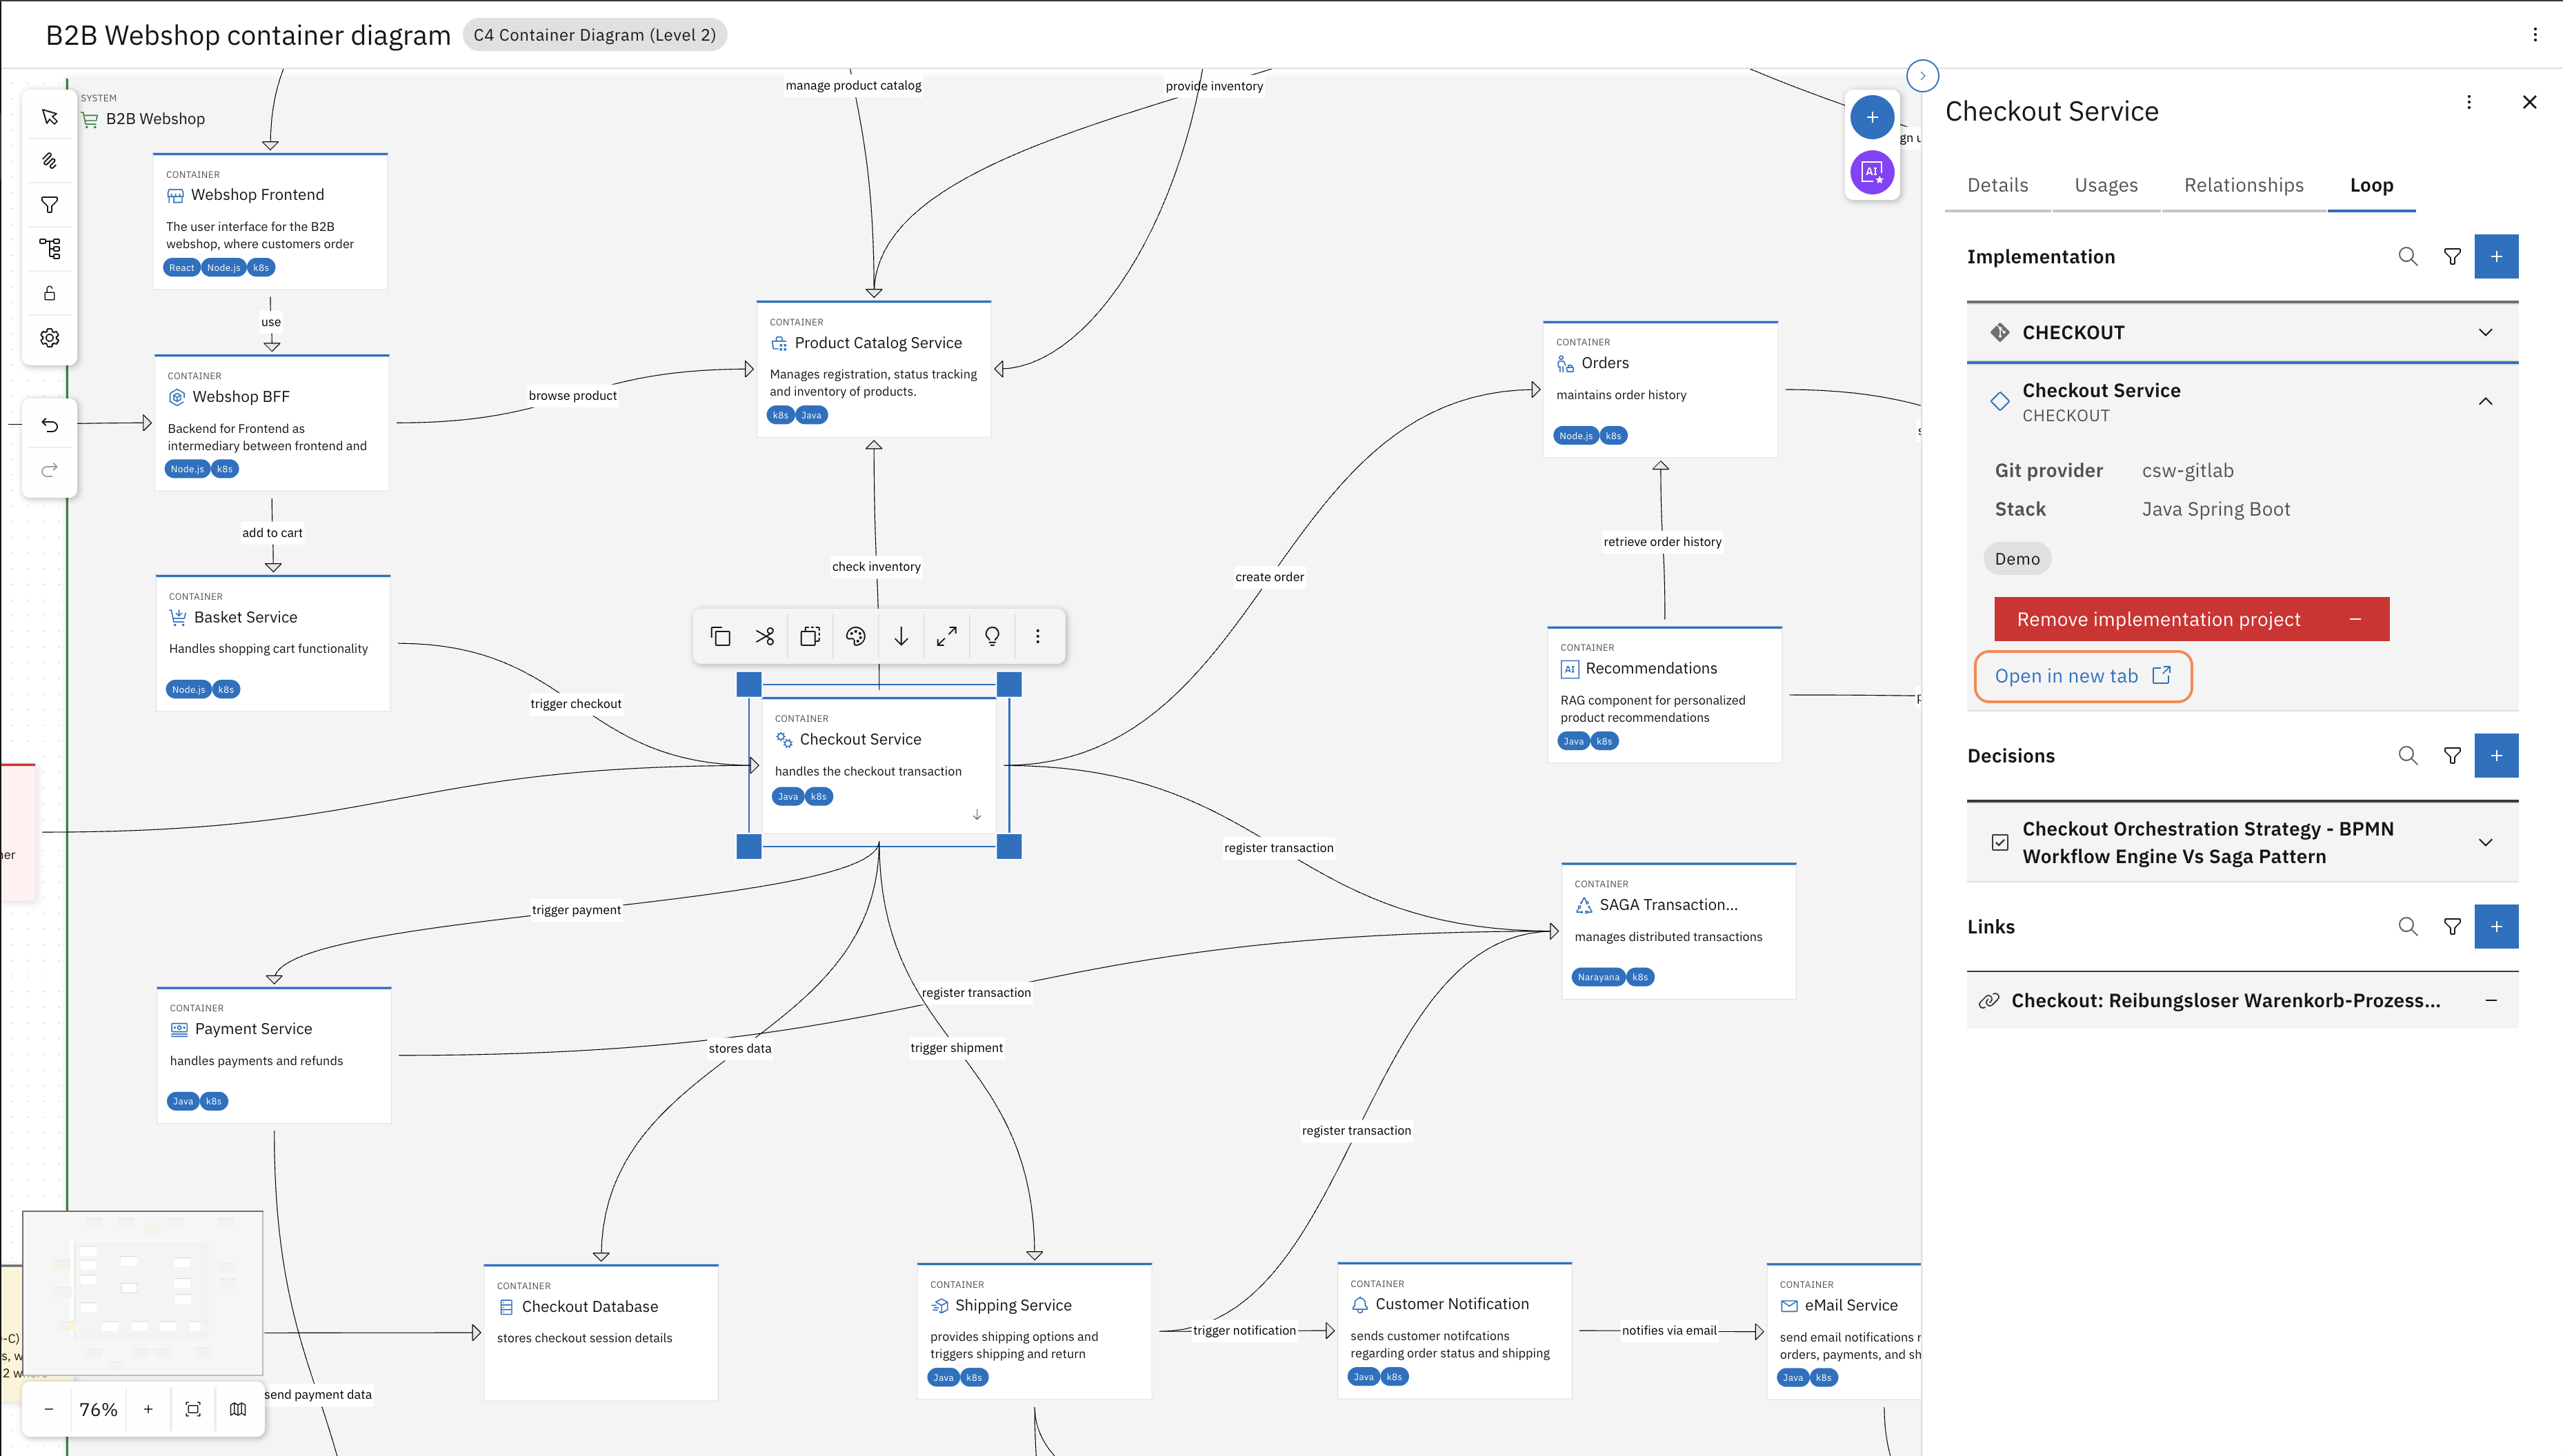Image resolution: width=2563 pixels, height=1456 pixels.
Task: Open the AI assistant button
Action: point(1873,172)
